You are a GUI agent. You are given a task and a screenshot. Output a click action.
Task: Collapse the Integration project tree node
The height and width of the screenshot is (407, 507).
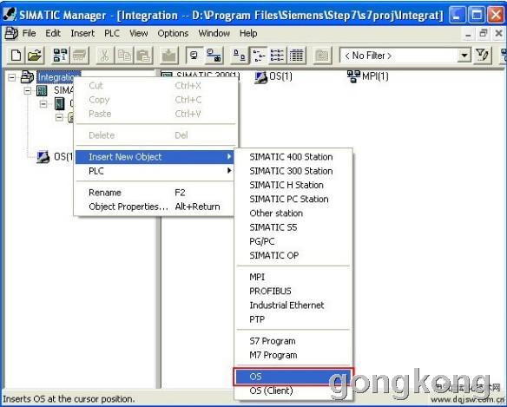(11, 77)
